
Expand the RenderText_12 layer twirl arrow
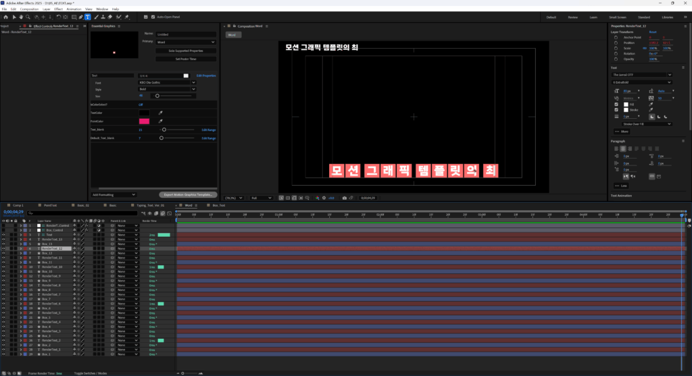[x=21, y=248]
